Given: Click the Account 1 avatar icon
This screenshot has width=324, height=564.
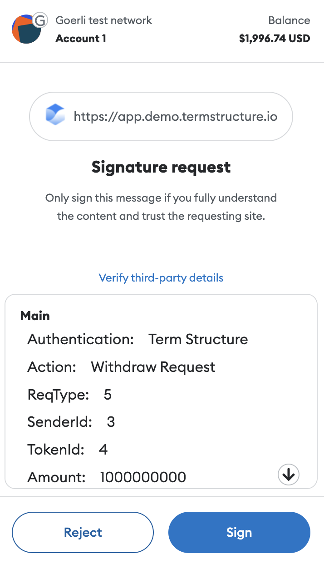Looking at the screenshot, I should pos(25,30).
